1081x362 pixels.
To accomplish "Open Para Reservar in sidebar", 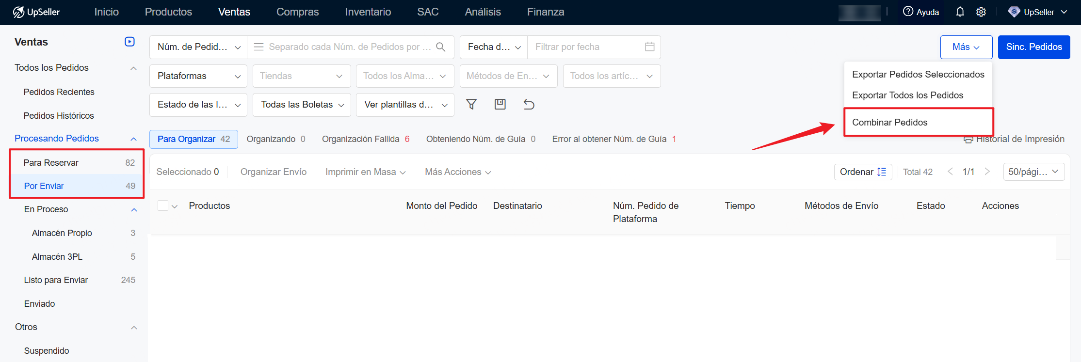I will (x=77, y=163).
